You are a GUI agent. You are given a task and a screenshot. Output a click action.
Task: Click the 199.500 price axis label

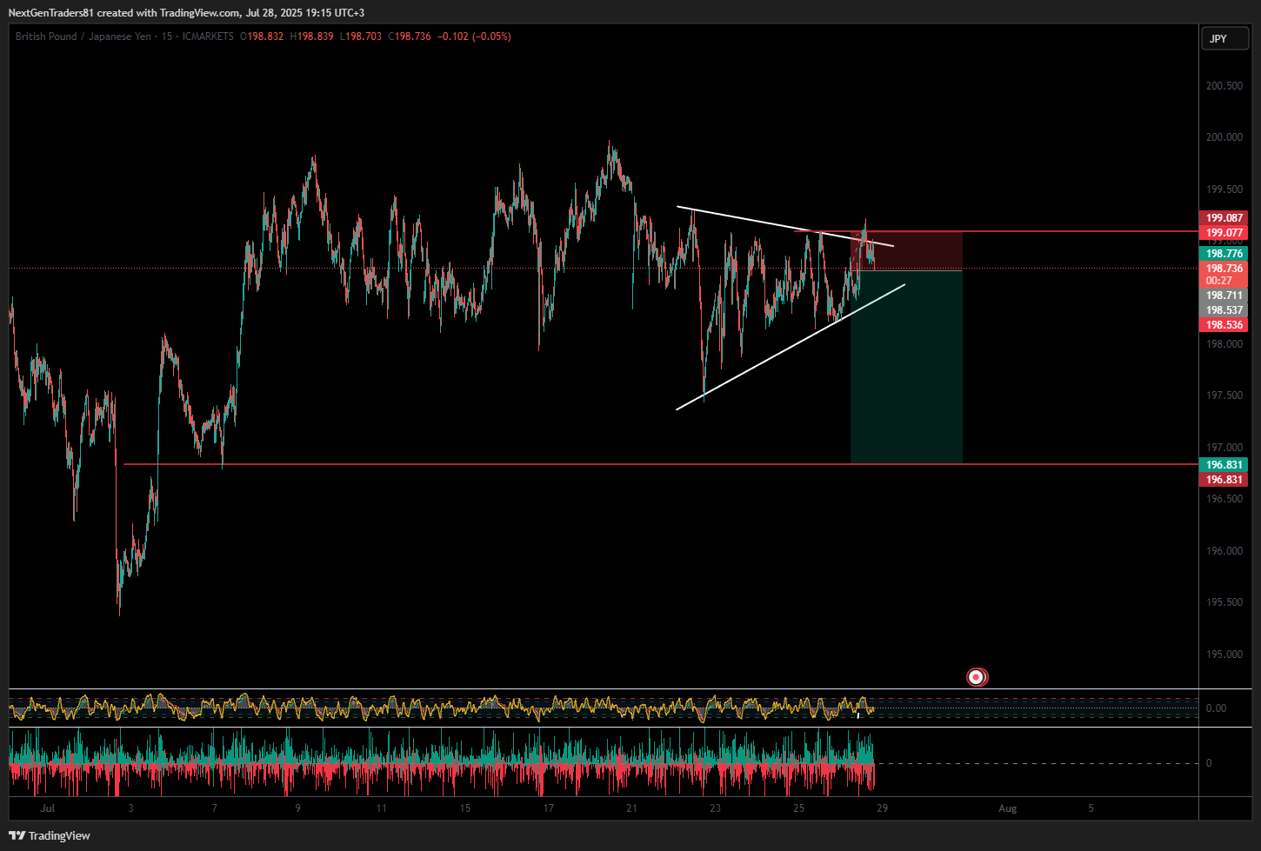coord(1224,189)
